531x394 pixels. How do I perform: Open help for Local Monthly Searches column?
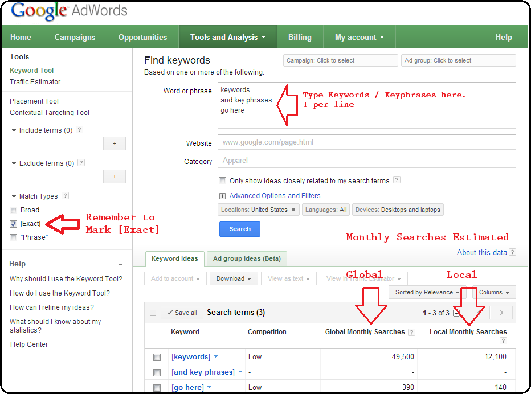pyautogui.click(x=503, y=341)
